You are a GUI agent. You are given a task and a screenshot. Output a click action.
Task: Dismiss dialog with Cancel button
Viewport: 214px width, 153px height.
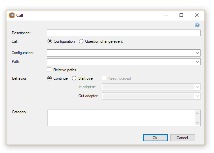coord(183,138)
